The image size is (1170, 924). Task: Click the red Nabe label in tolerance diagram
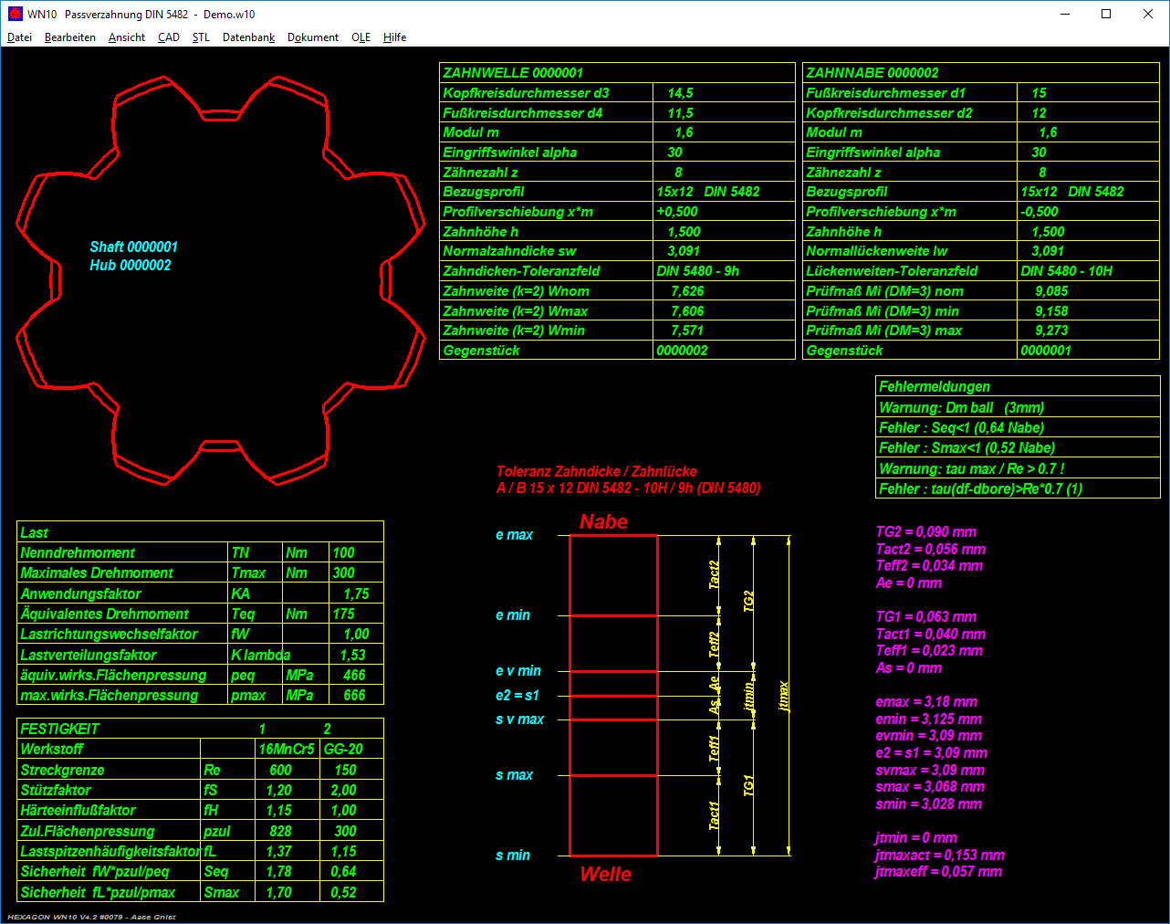pyautogui.click(x=603, y=522)
